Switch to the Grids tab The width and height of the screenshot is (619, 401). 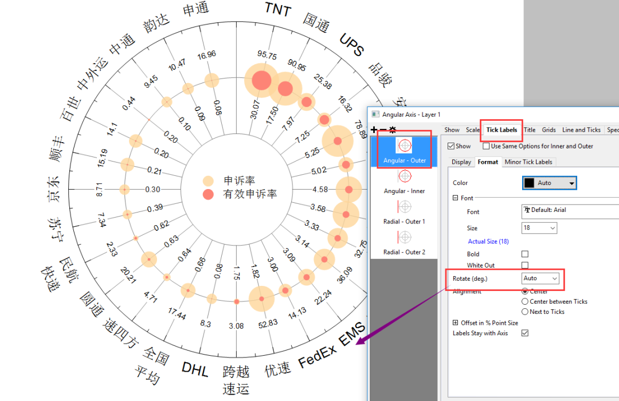click(549, 130)
